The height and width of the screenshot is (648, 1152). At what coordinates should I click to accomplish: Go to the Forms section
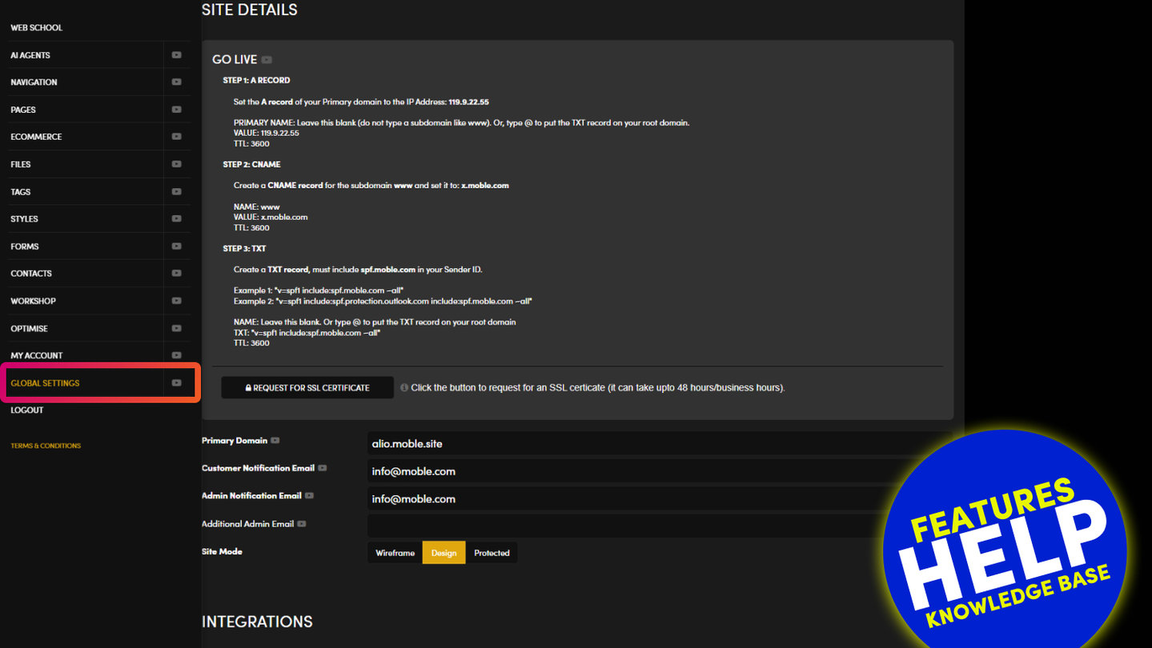coord(25,246)
